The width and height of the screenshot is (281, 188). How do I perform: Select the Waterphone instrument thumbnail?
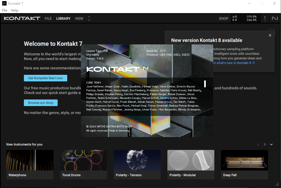[30, 160]
